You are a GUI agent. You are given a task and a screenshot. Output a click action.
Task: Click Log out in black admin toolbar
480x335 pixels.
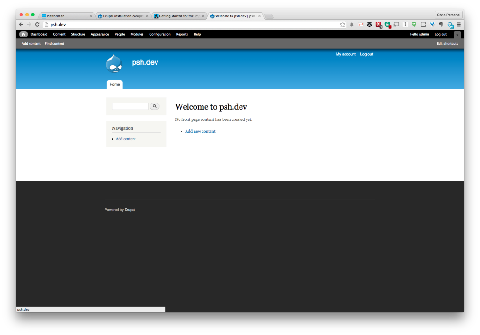441,34
